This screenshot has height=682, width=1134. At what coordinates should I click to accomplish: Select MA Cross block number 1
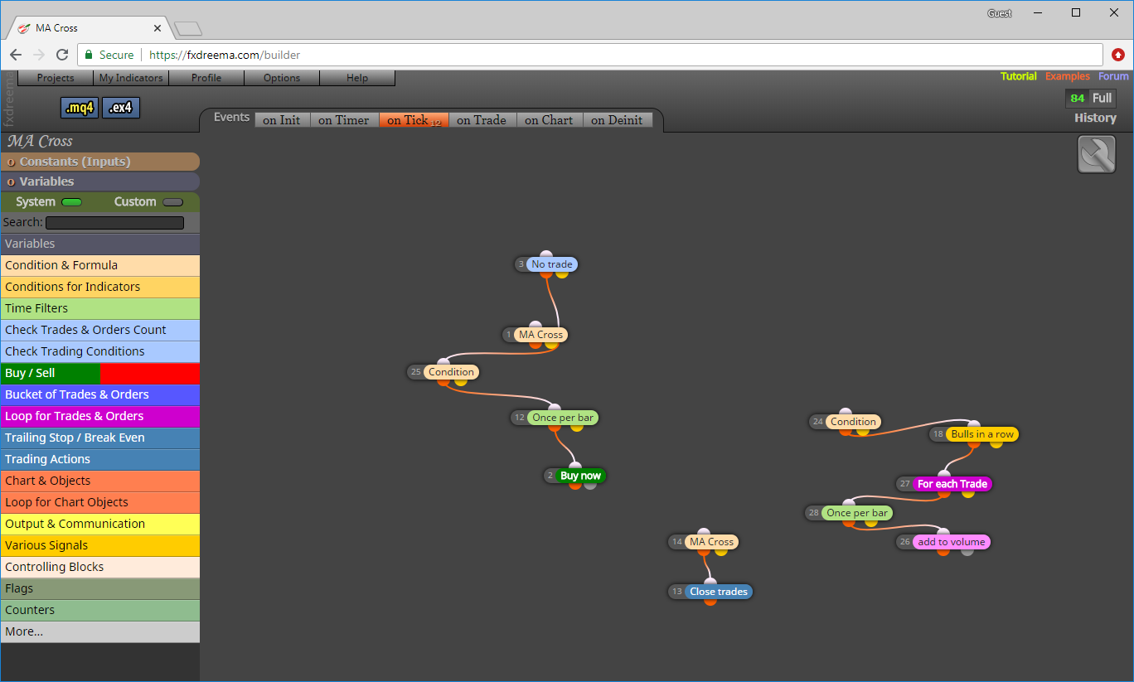pyautogui.click(x=540, y=335)
